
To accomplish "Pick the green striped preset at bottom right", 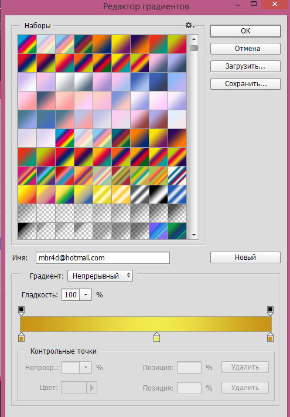I will pos(177,231).
